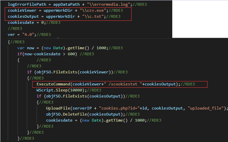This screenshot has width=228, height=142.
Task: Click the ExecuteCommand function call
Action: tap(53, 84)
